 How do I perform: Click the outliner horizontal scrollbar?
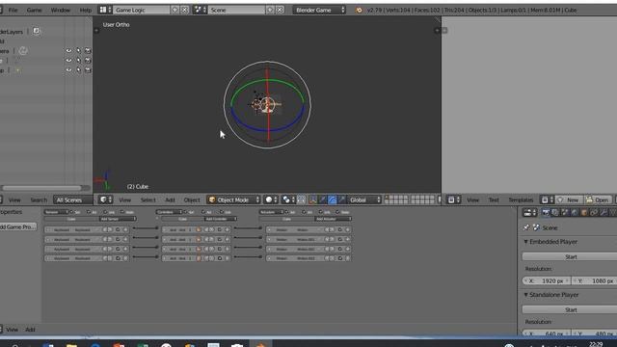[41, 188]
